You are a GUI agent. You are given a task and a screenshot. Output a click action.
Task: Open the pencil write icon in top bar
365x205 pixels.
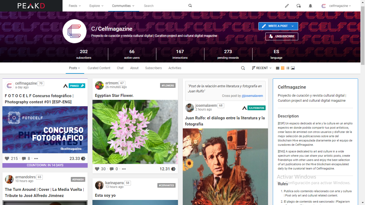point(287,6)
